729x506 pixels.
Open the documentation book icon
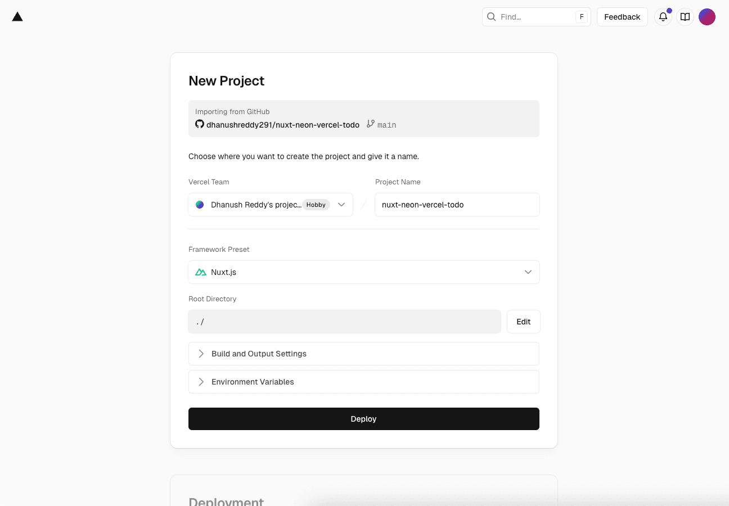pos(685,16)
